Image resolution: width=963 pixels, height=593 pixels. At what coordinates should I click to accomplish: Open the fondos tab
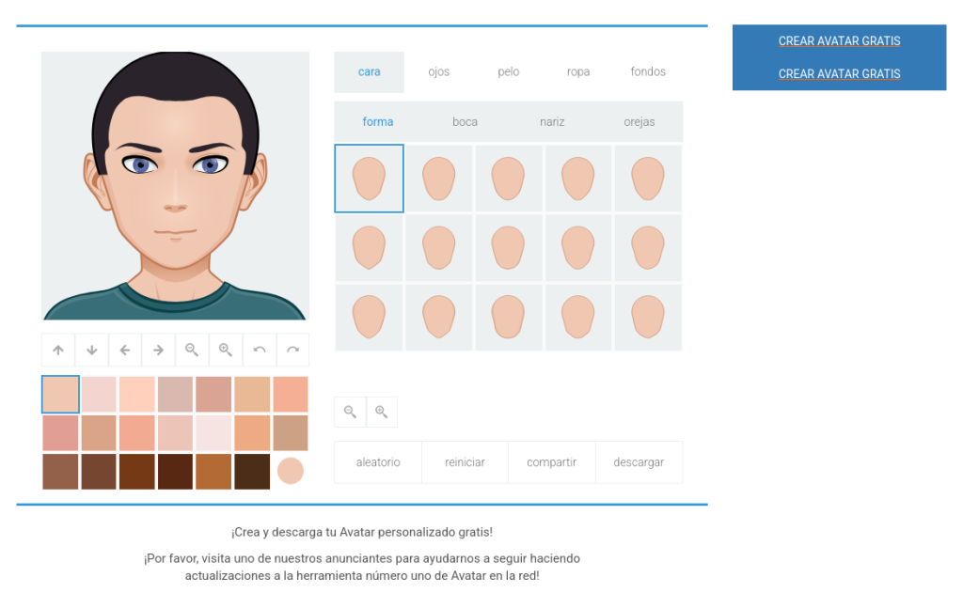[648, 72]
